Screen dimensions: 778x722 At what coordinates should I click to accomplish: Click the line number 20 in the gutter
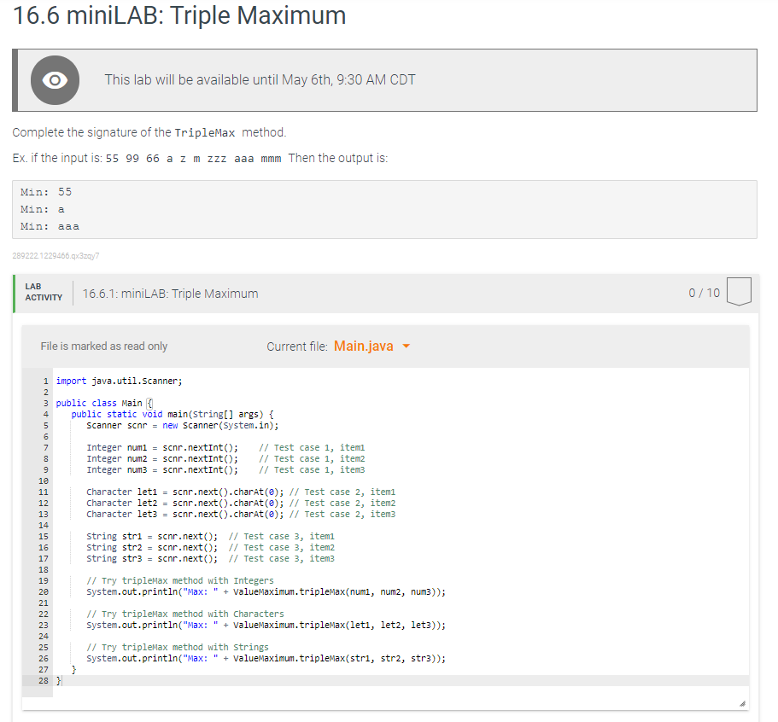[x=44, y=591]
